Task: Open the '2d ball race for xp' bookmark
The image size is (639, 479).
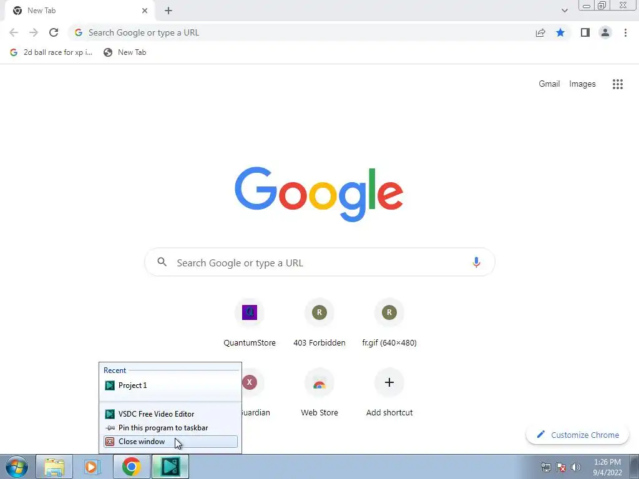Action: point(51,52)
